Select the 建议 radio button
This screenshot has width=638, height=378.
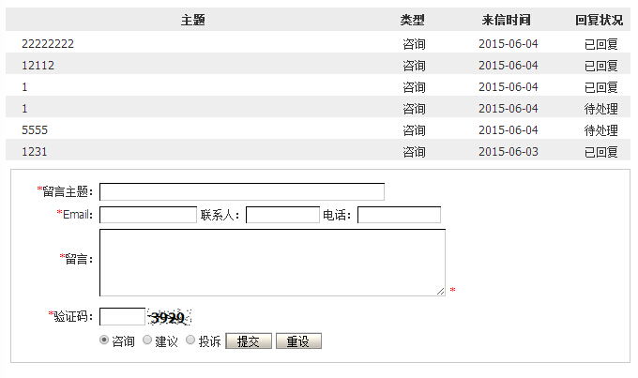click(147, 341)
